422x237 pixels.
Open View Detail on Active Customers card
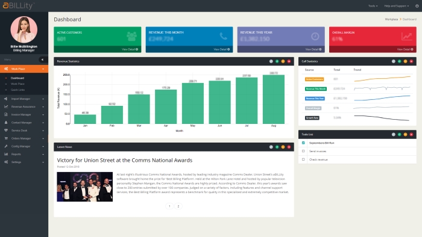(130, 49)
